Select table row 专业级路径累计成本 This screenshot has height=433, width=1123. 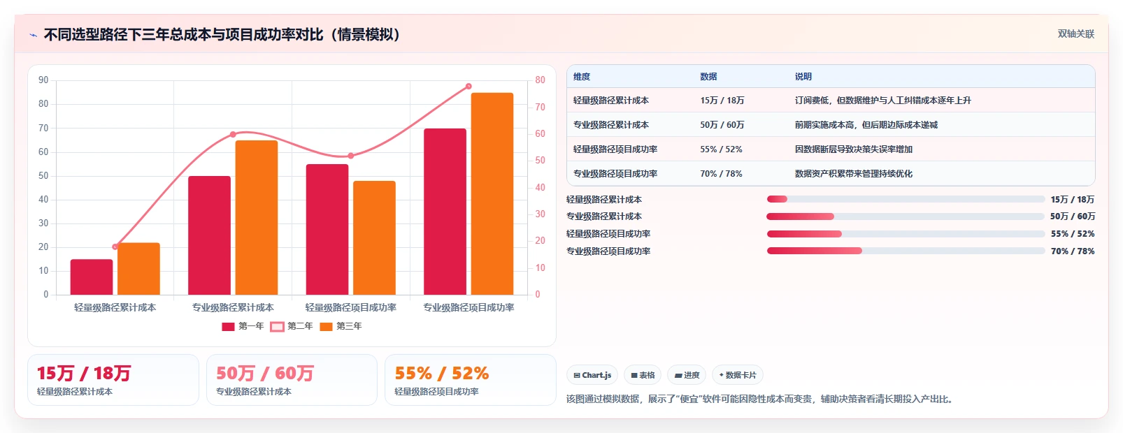pos(831,125)
